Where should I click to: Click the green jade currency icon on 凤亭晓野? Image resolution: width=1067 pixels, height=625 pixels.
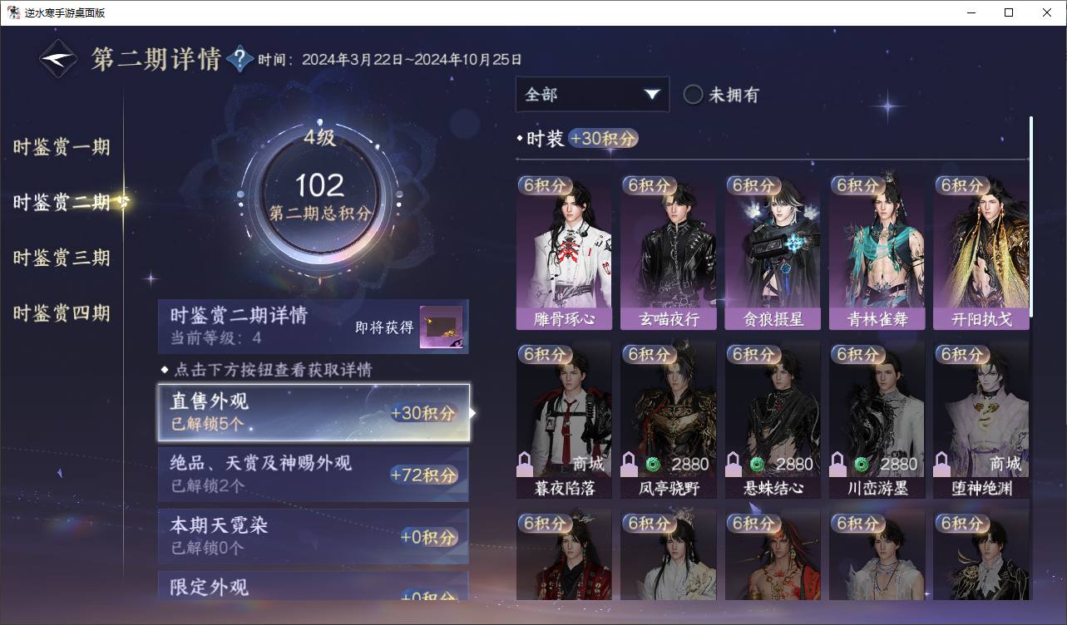(x=652, y=464)
